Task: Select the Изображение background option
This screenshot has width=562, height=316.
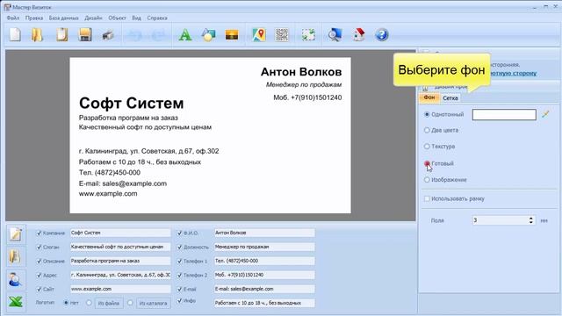Action: (x=427, y=179)
